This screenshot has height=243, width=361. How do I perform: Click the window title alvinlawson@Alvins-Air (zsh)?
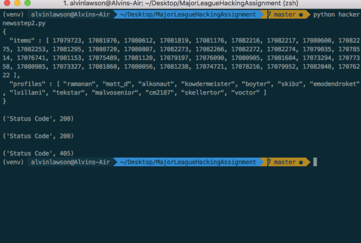point(181,3)
